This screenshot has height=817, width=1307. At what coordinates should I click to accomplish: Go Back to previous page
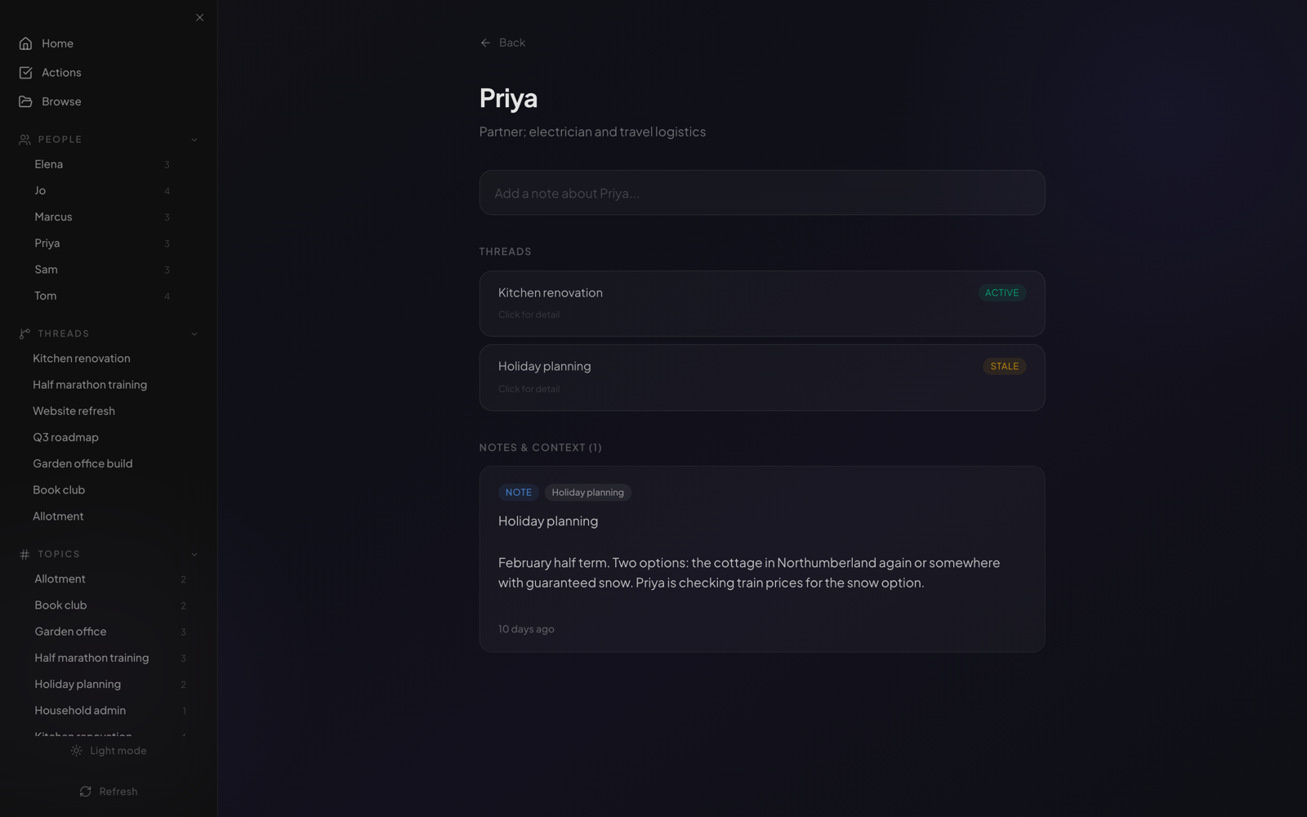pos(502,42)
